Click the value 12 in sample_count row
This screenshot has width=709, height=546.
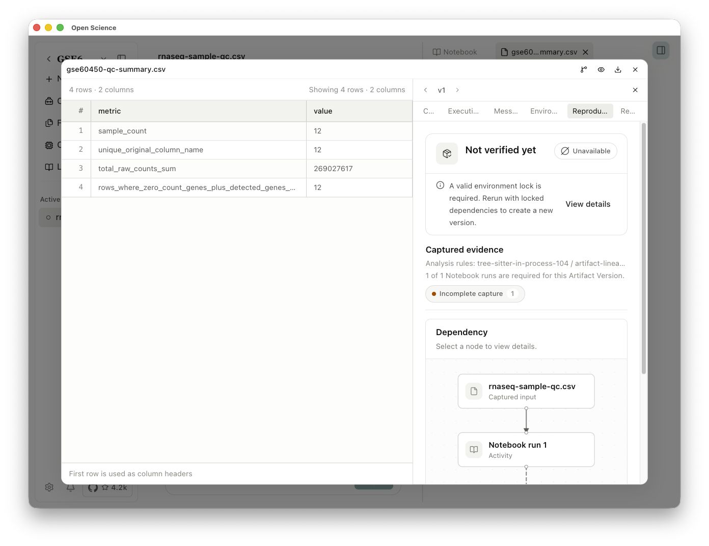point(359,131)
